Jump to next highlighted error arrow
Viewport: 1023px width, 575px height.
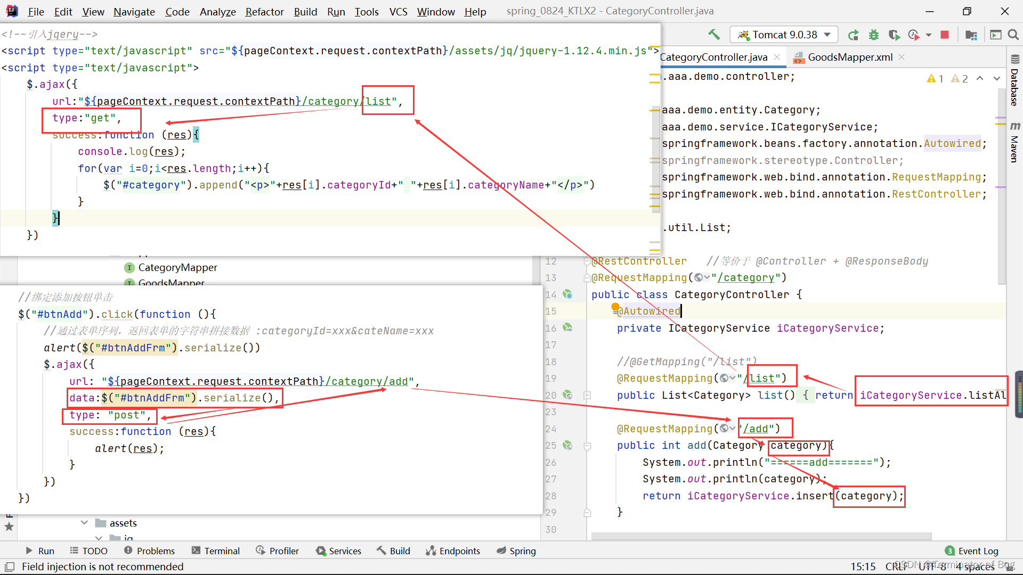click(x=996, y=78)
